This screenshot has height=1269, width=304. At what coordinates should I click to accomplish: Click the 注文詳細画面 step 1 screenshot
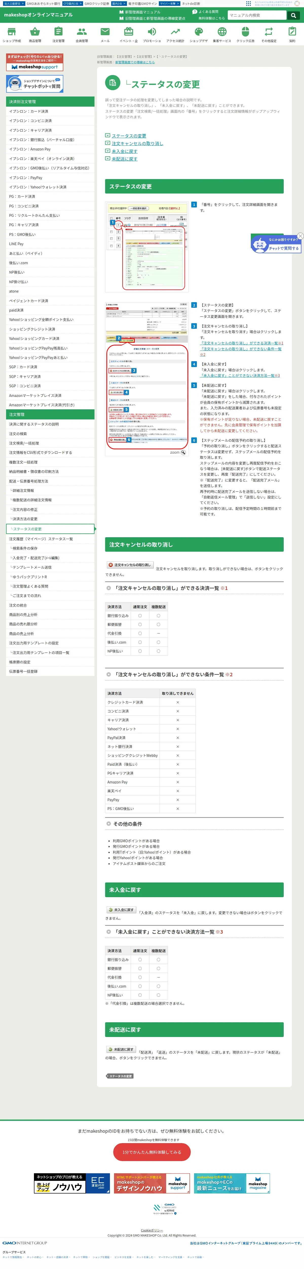click(x=147, y=247)
